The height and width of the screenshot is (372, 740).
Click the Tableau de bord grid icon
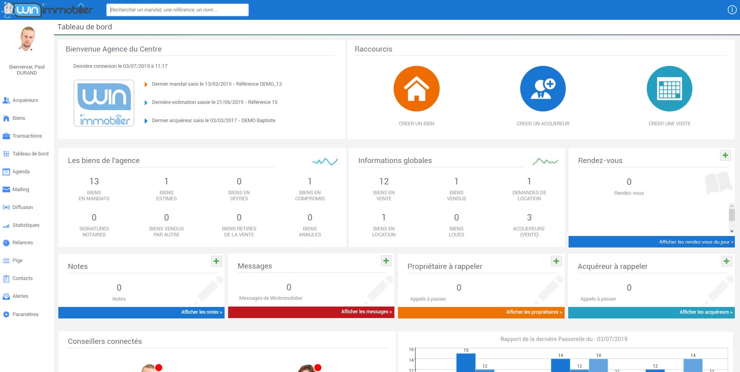tap(6, 154)
